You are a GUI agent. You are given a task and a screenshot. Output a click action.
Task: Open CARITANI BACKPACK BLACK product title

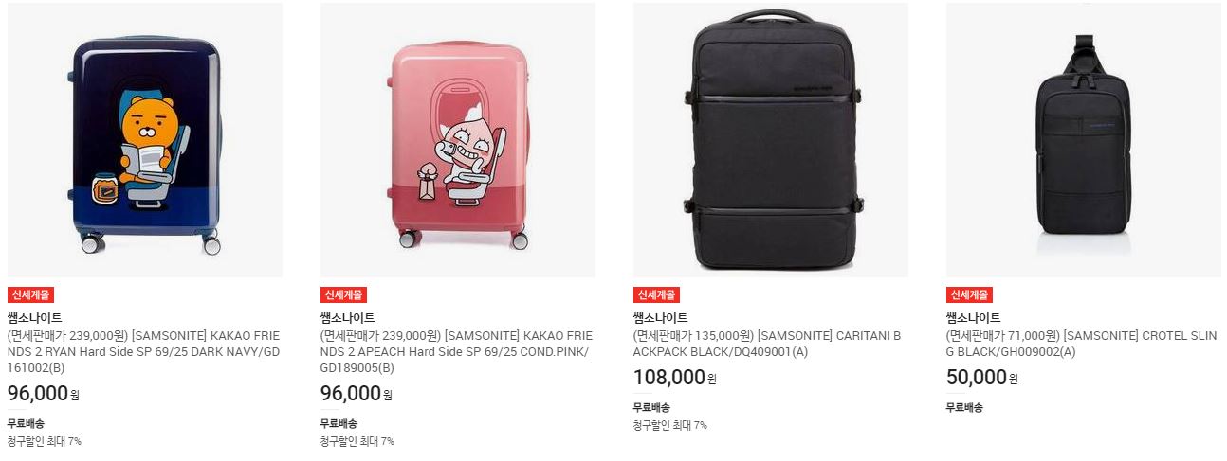coord(767,344)
